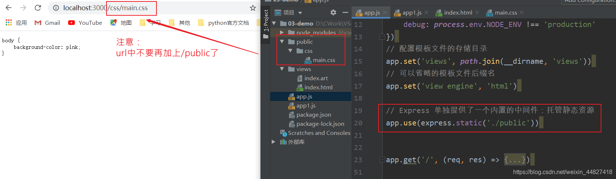Image resolution: width=616 pixels, height=179 pixels.
Task: Open the python官方文档 bookmark folder
Action: point(224,23)
